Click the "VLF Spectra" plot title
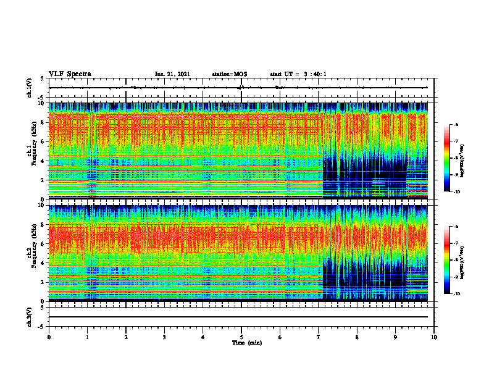The image size is (489, 378). click(x=70, y=74)
